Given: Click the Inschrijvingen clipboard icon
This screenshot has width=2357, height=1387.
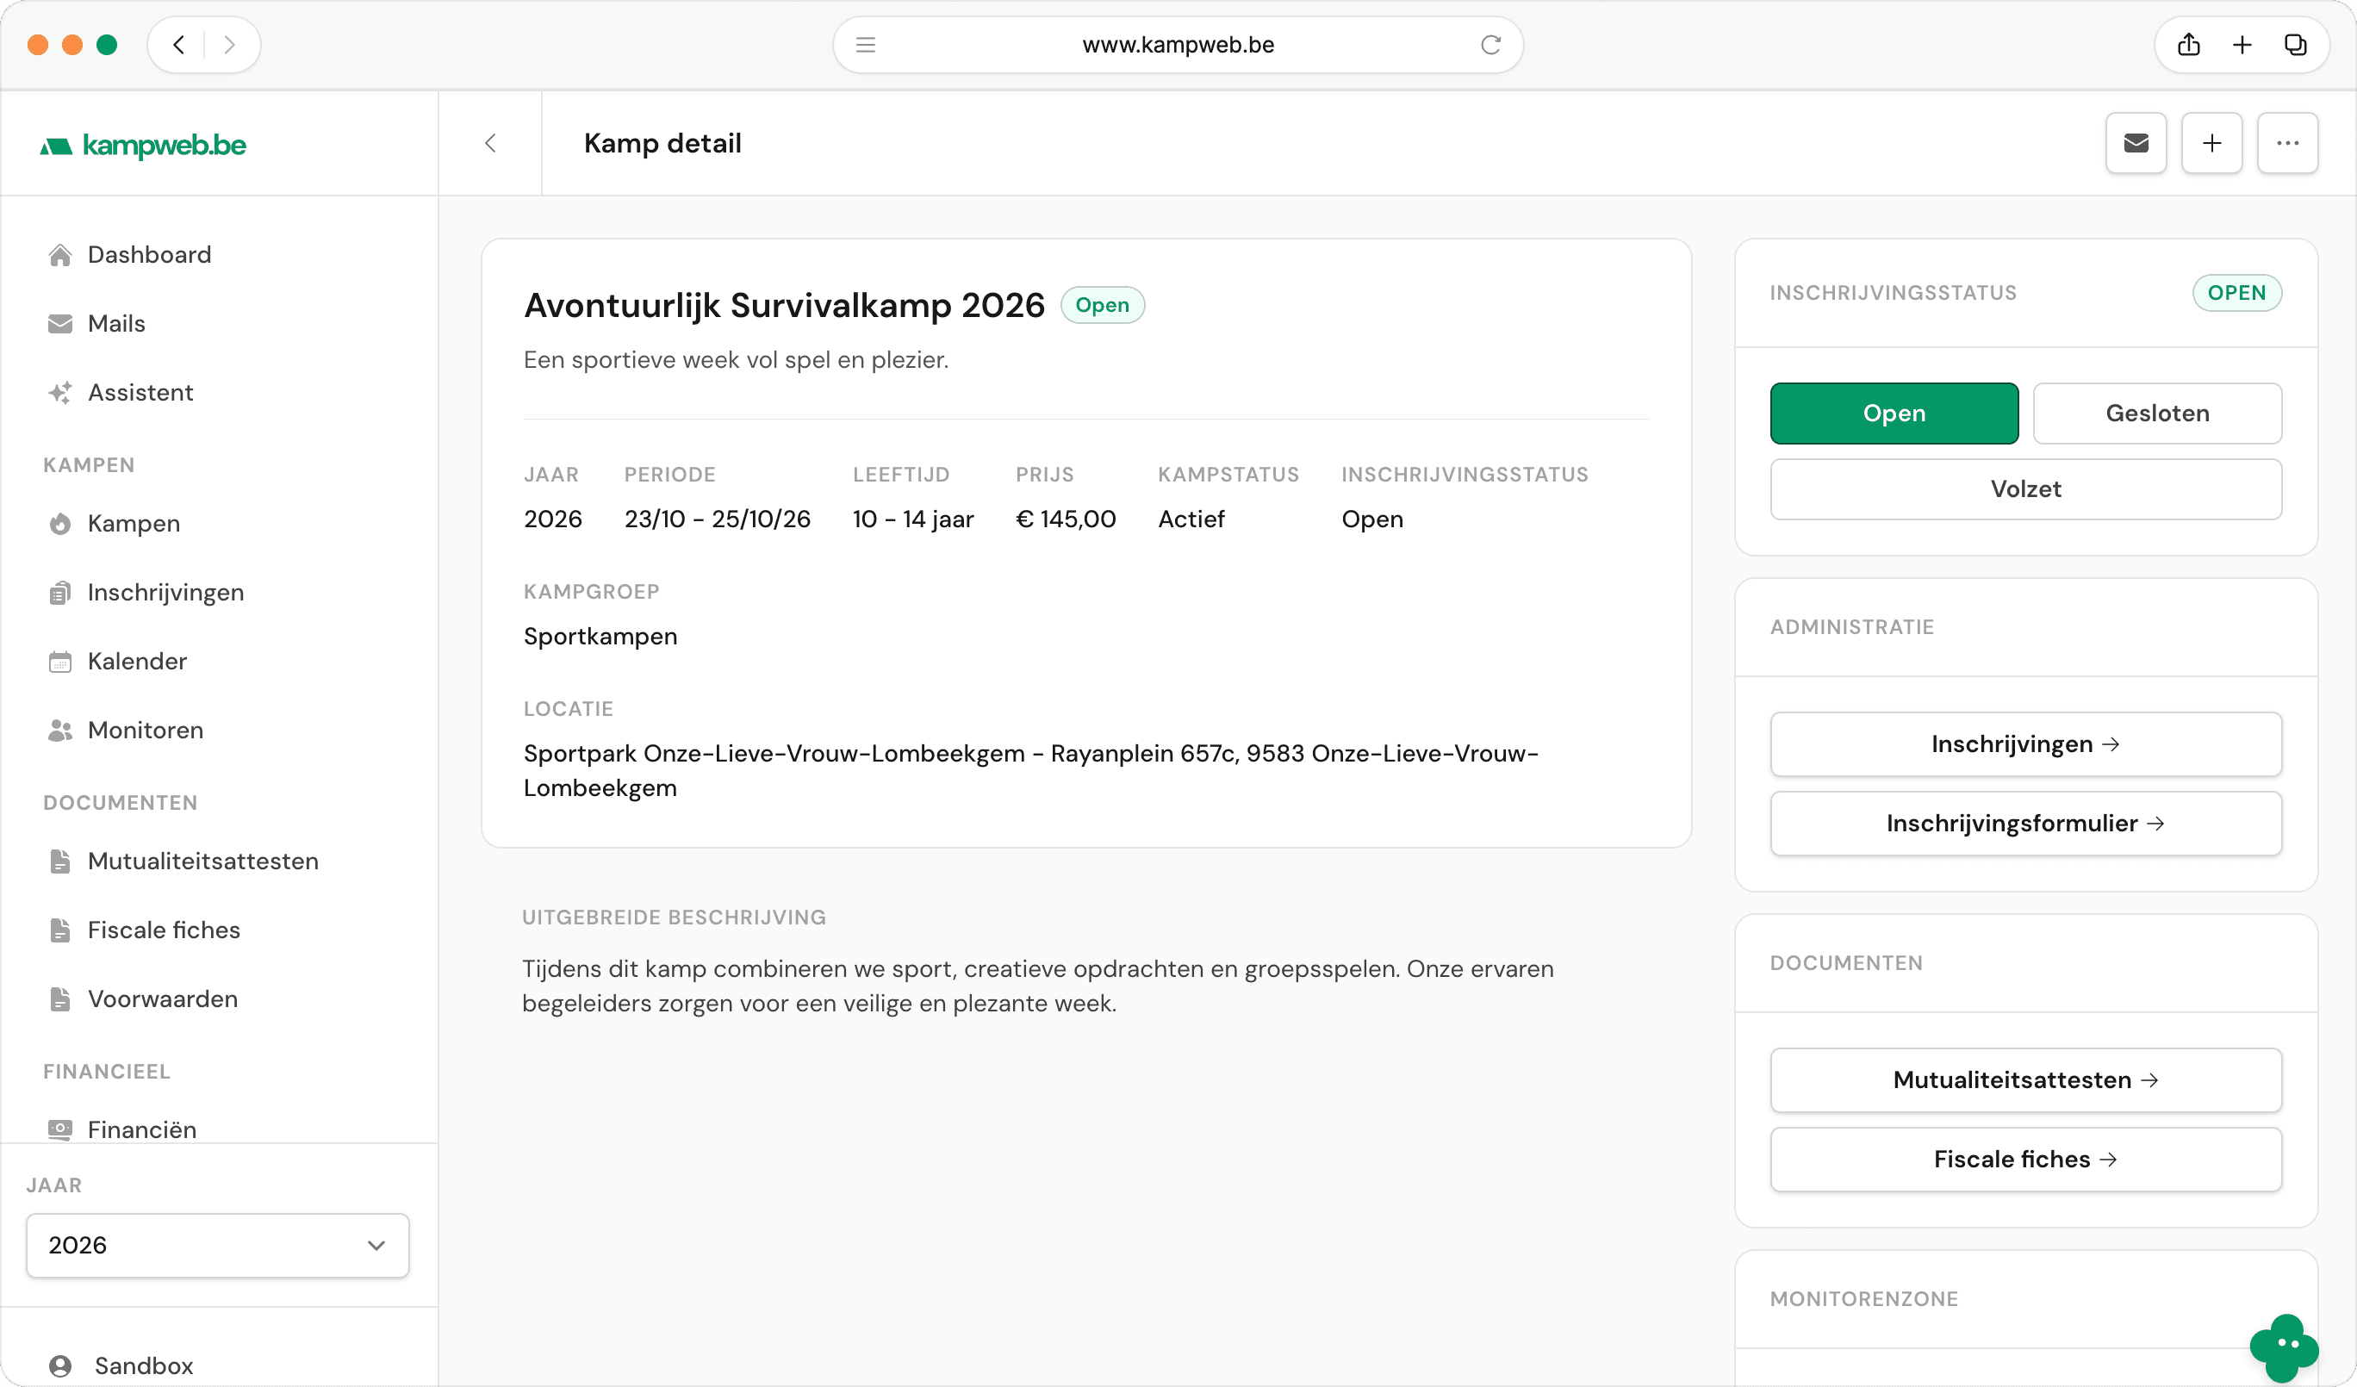Looking at the screenshot, I should click(59, 593).
